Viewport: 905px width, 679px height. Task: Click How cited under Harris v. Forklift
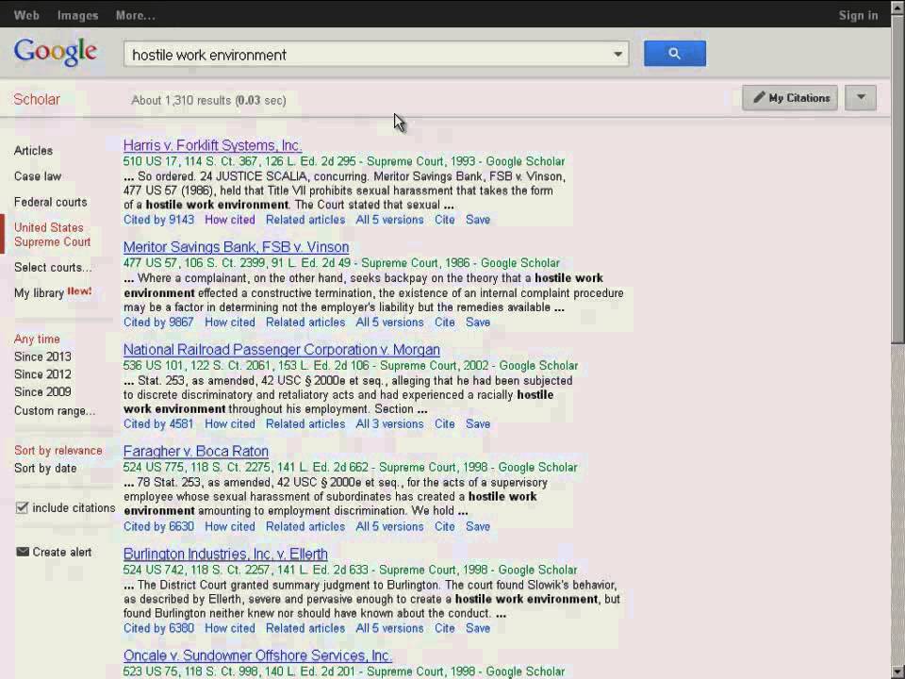click(230, 220)
